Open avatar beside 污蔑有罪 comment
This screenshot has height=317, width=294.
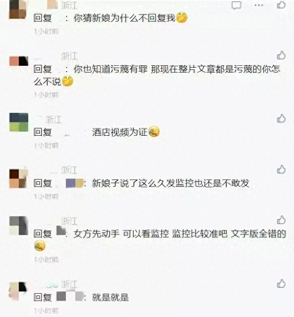click(x=19, y=61)
